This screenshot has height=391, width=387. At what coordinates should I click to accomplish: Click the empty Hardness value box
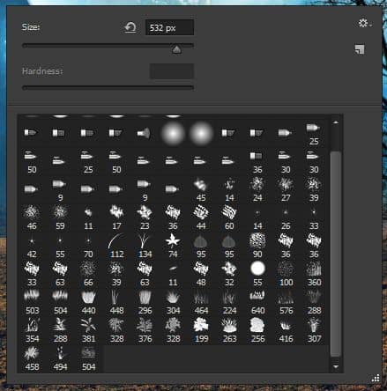pyautogui.click(x=172, y=71)
